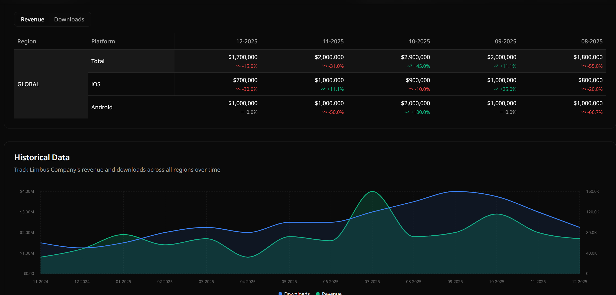616x295 pixels.
Task: Select the GLOBAL region cell
Action: click(x=28, y=84)
